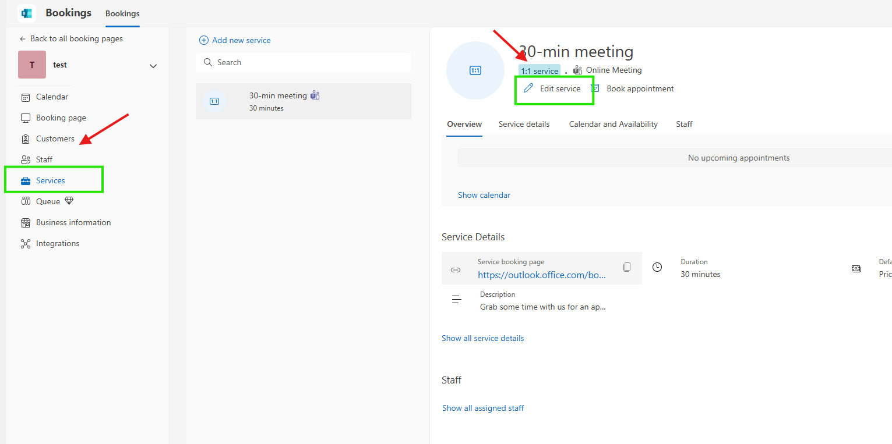Click the search magnifier icon
Image resolution: width=892 pixels, height=444 pixels.
click(x=208, y=62)
